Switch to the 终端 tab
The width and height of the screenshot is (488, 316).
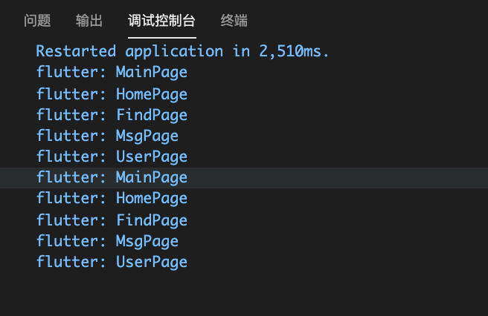click(x=234, y=21)
